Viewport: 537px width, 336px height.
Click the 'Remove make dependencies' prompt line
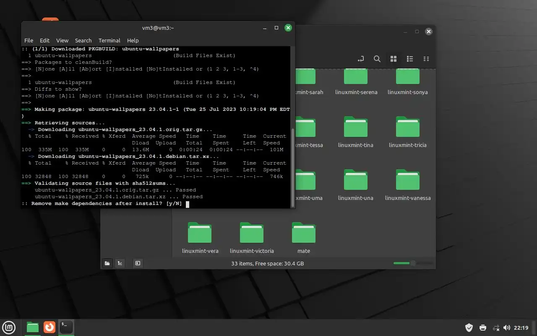coord(102,203)
